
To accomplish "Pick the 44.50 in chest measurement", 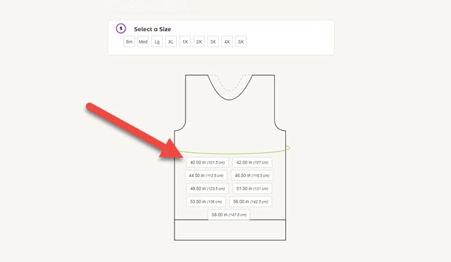I will point(207,175).
